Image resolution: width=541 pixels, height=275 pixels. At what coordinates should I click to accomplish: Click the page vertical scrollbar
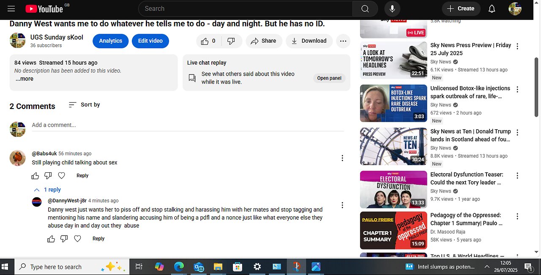[x=537, y=87]
